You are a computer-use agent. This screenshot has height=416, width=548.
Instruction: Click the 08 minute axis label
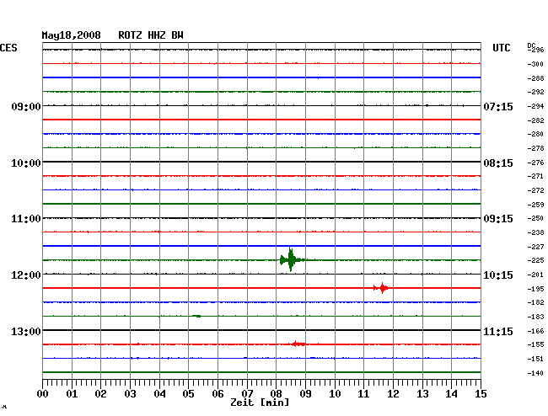[x=276, y=393]
